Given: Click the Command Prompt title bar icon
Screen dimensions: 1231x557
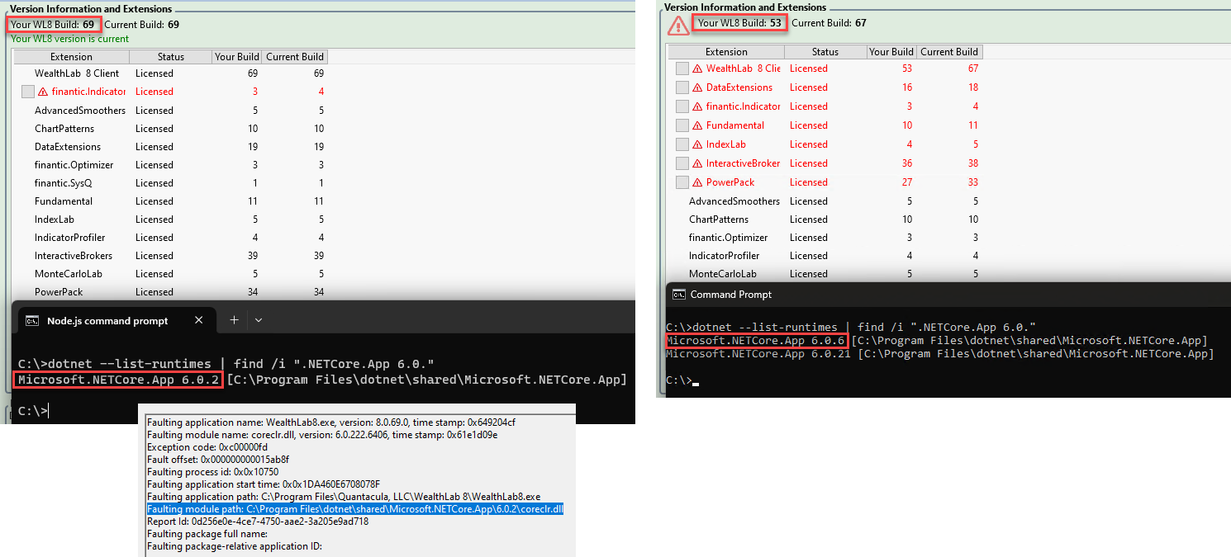Looking at the screenshot, I should pyautogui.click(x=679, y=295).
